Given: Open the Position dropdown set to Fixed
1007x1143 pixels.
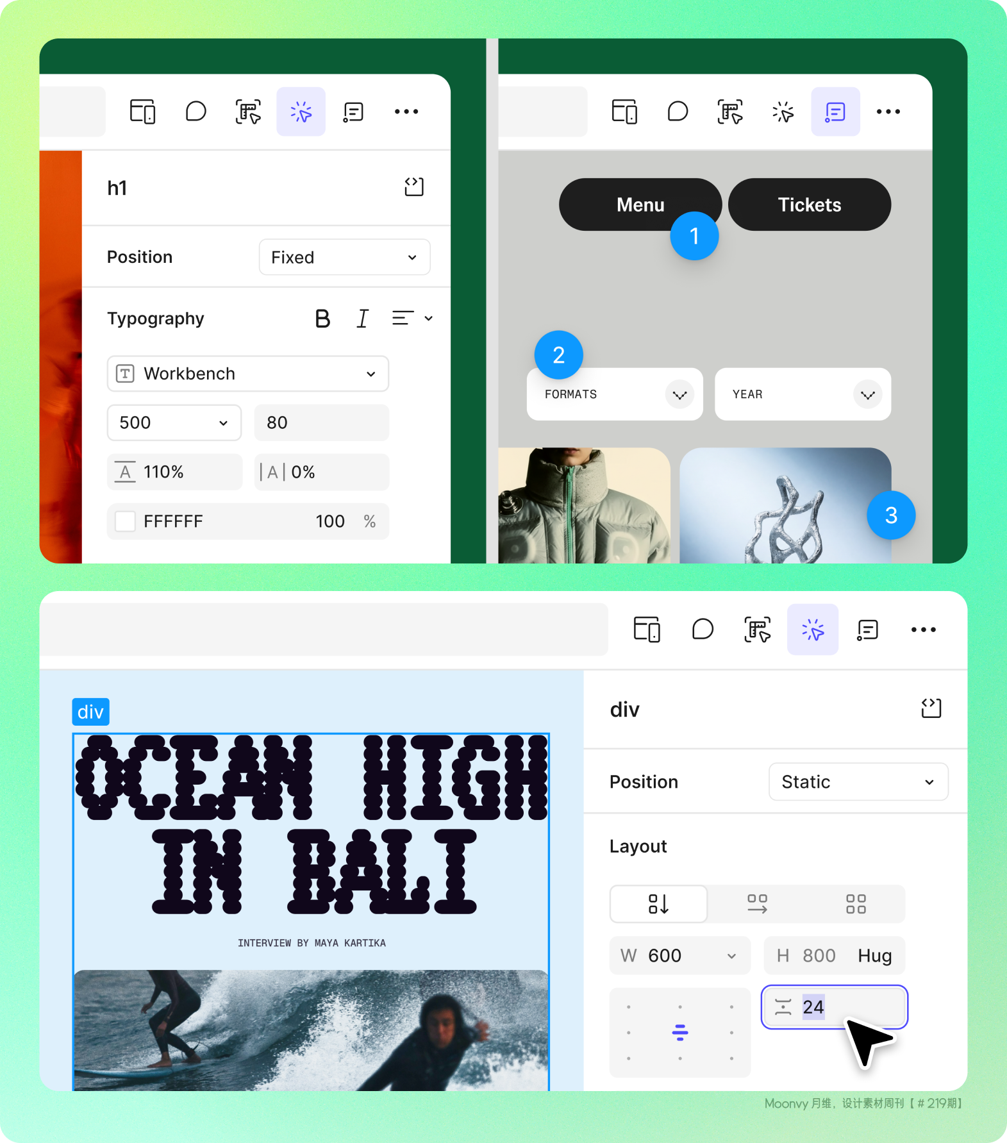Looking at the screenshot, I should (344, 257).
